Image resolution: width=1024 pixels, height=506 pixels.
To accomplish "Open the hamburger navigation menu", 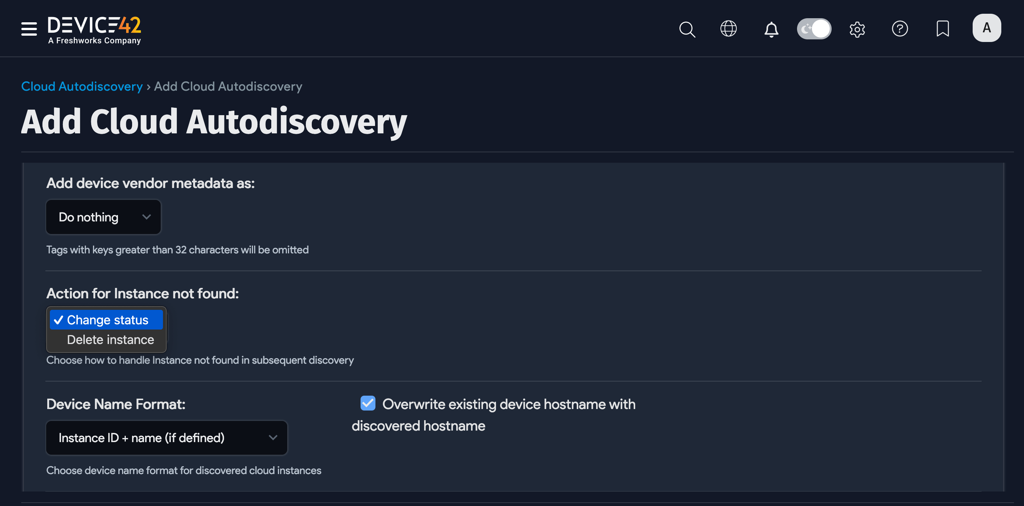I will coord(29,29).
